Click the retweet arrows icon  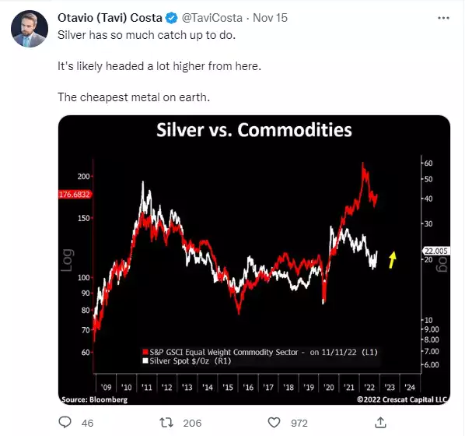(166, 422)
